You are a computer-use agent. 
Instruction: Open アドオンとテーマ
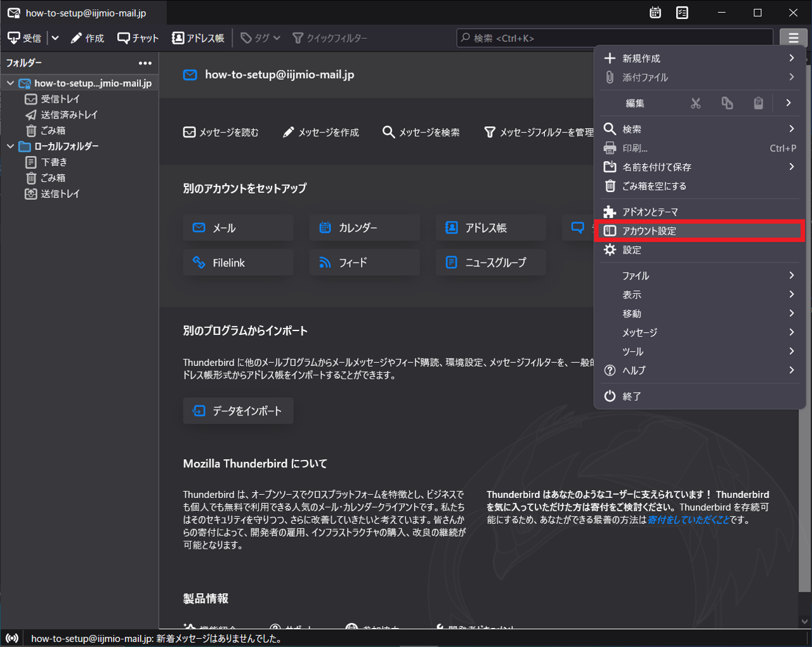click(700, 212)
